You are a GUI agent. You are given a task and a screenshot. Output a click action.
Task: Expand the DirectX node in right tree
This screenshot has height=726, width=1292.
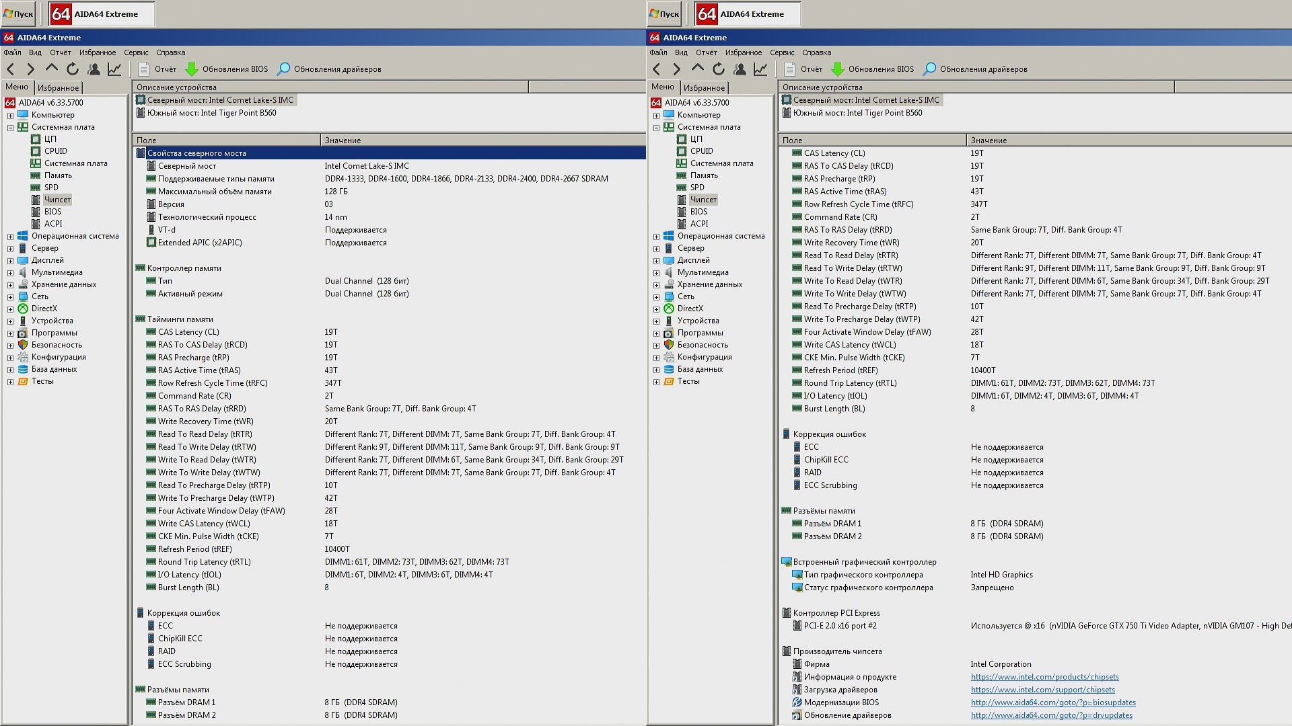click(x=656, y=309)
